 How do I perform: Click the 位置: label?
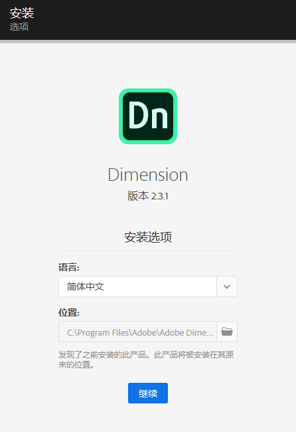point(69,313)
